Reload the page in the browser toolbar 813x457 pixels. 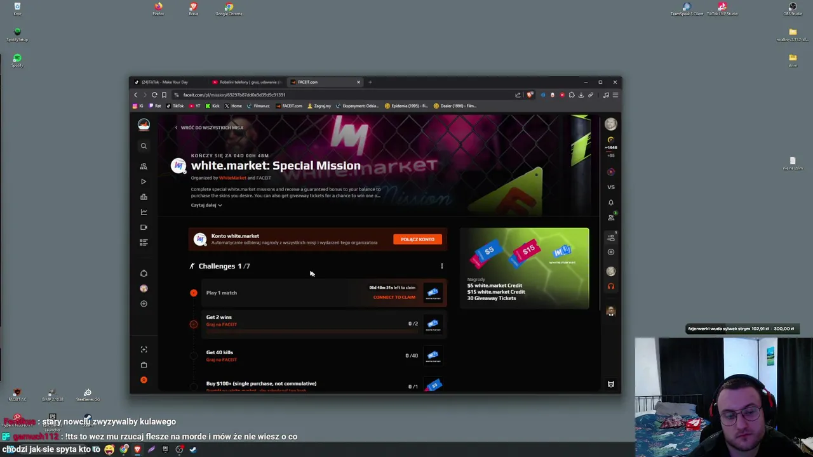tap(154, 95)
